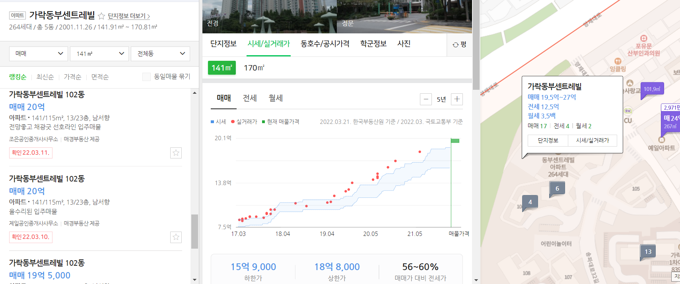Switch to the 단지정보 tab
The width and height of the screenshot is (680, 284).
(x=223, y=44)
